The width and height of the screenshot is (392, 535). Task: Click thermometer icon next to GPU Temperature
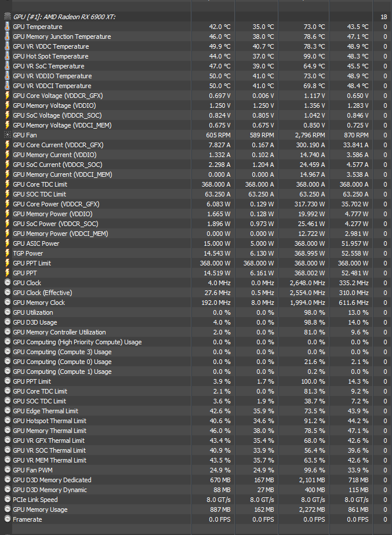tap(8, 26)
